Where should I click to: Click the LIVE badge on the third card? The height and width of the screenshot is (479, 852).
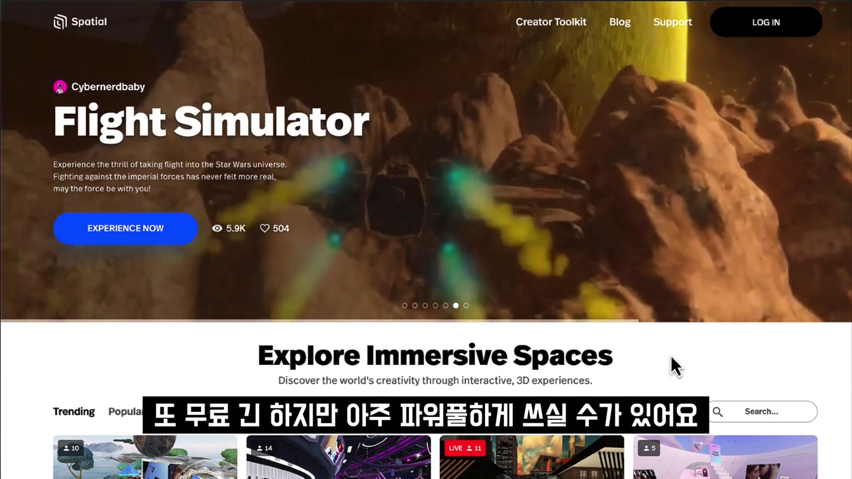click(x=465, y=448)
